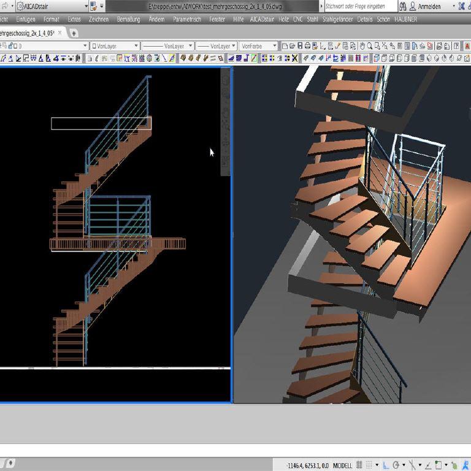Open the Stahlgeländer menu
The width and height of the screenshot is (471, 471).
pyautogui.click(x=337, y=19)
